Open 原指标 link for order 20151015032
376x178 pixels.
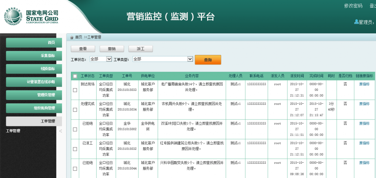click(x=364, y=143)
